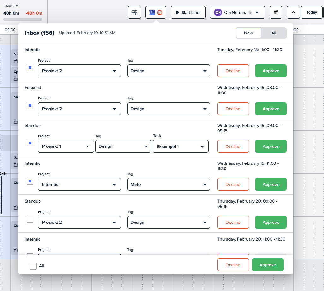
Task: Click the "Fokustid" entry title
Action: coord(33,87)
